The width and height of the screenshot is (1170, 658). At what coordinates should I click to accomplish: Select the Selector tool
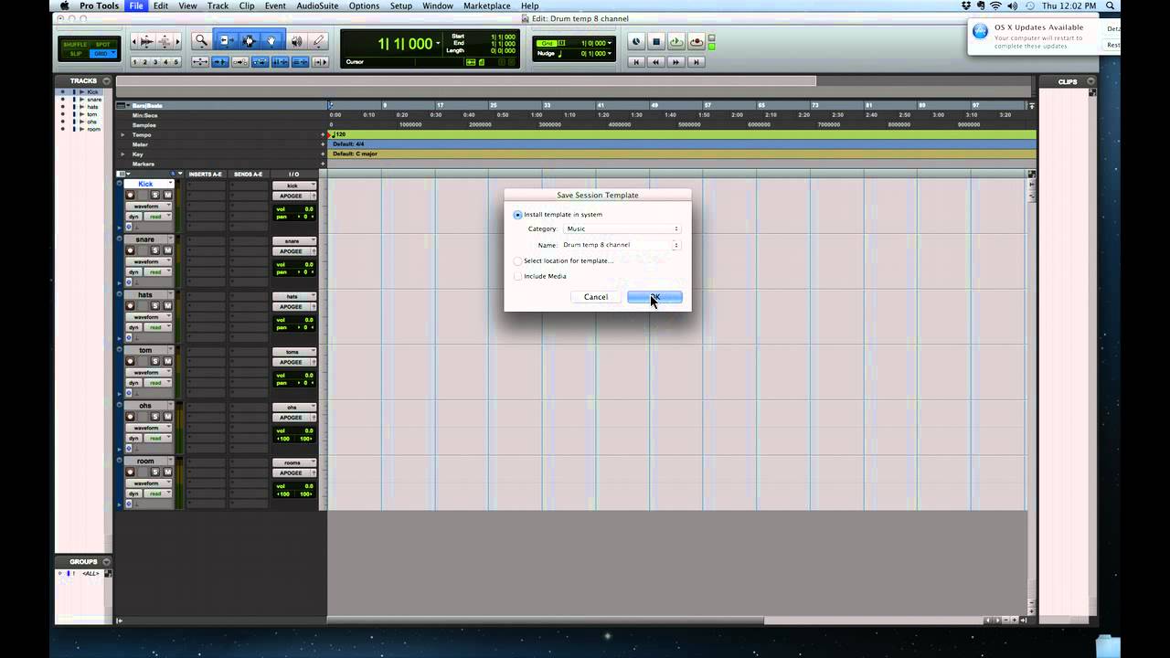[x=249, y=41]
